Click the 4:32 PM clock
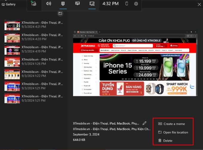This screenshot has width=203, height=150. click(110, 4)
